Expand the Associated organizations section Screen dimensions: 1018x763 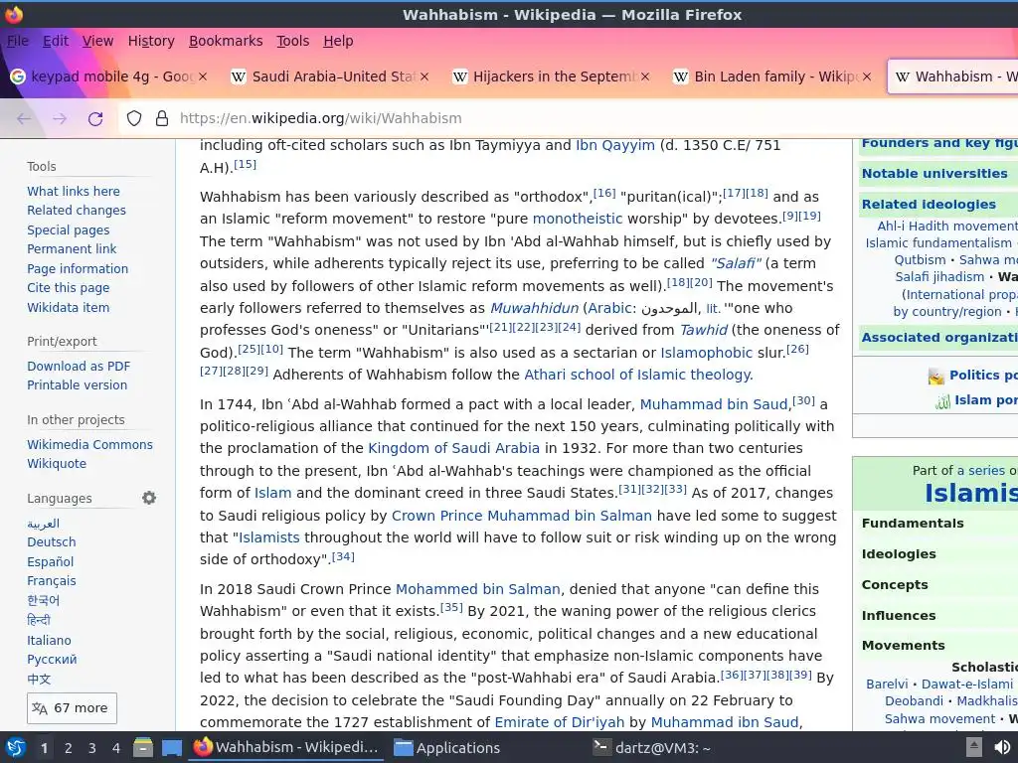coord(939,338)
